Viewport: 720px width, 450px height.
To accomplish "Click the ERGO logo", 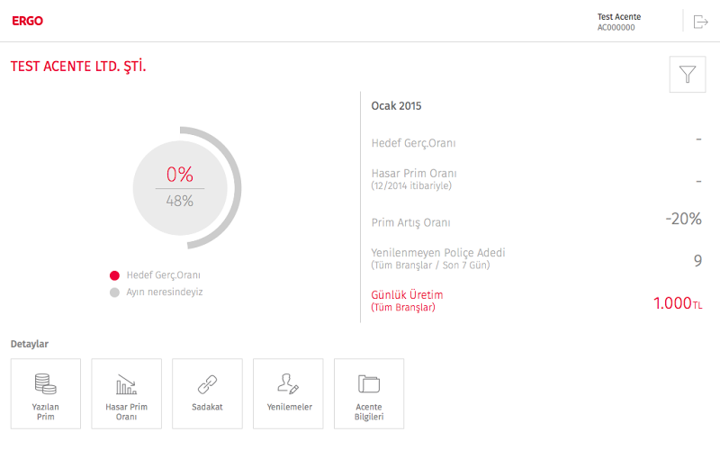I will pyautogui.click(x=28, y=22).
